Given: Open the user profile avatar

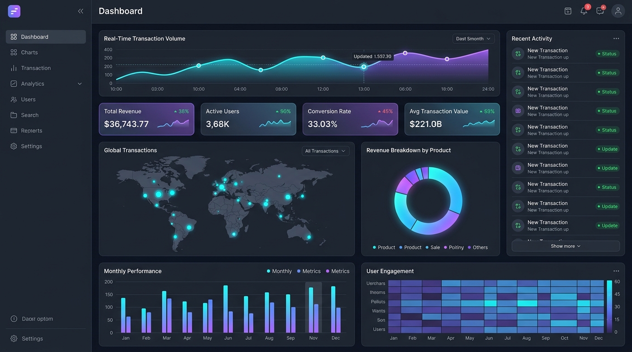Looking at the screenshot, I should tap(618, 11).
